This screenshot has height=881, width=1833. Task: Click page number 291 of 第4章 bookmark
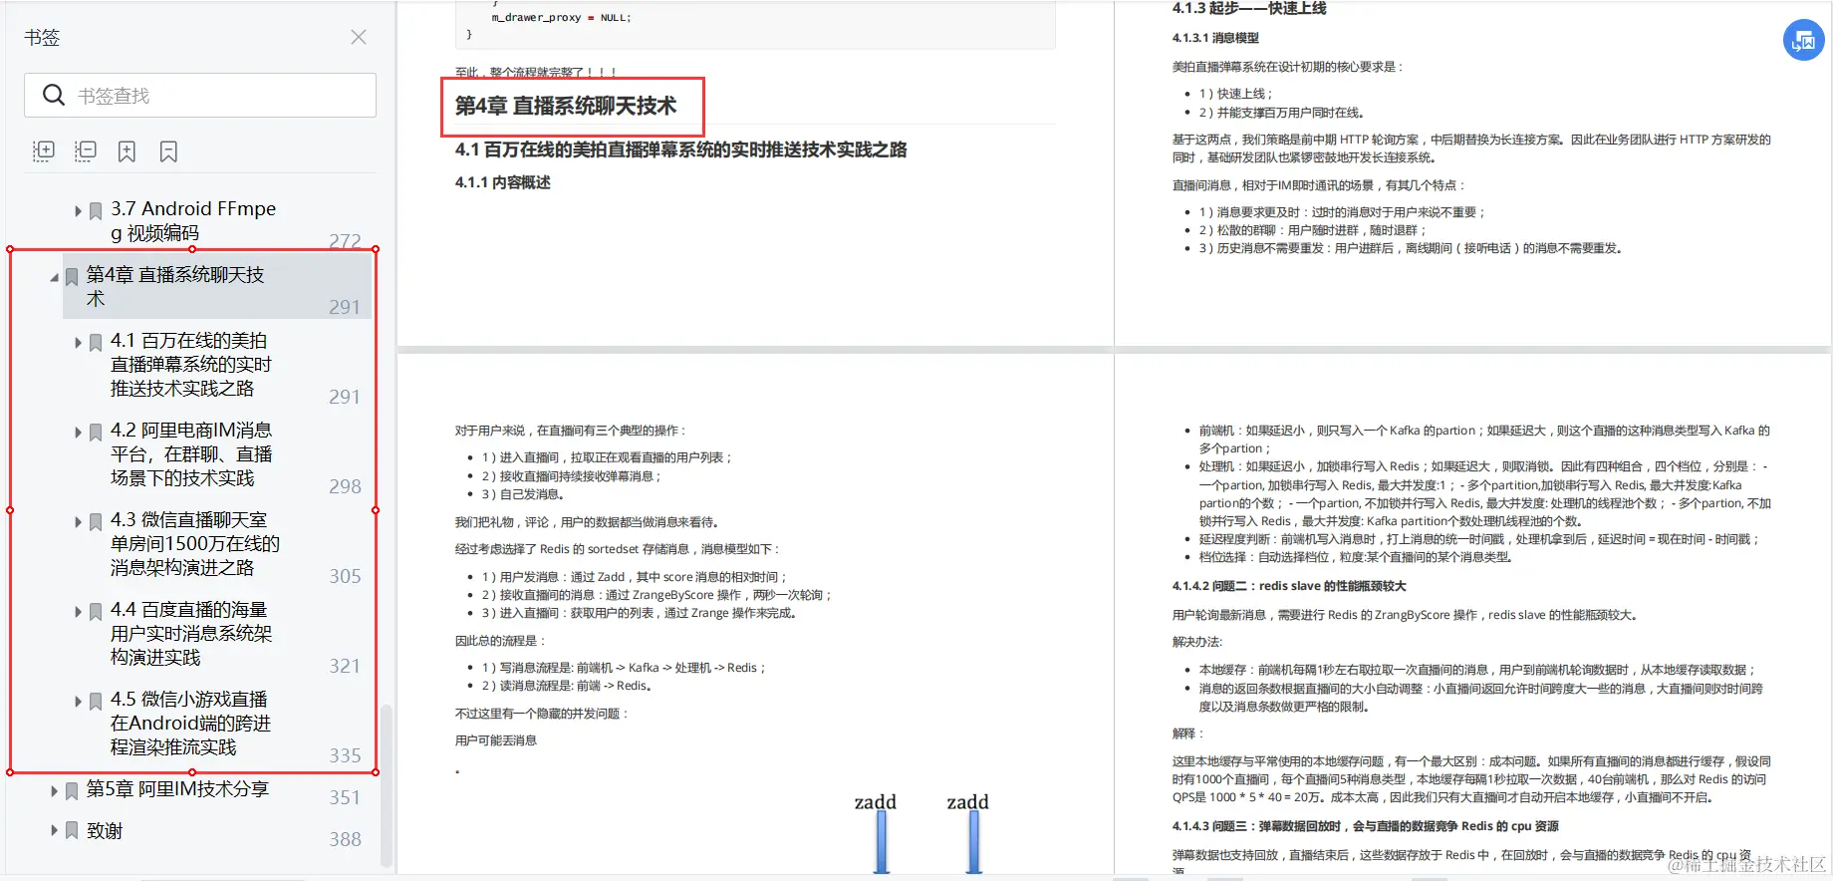345,307
